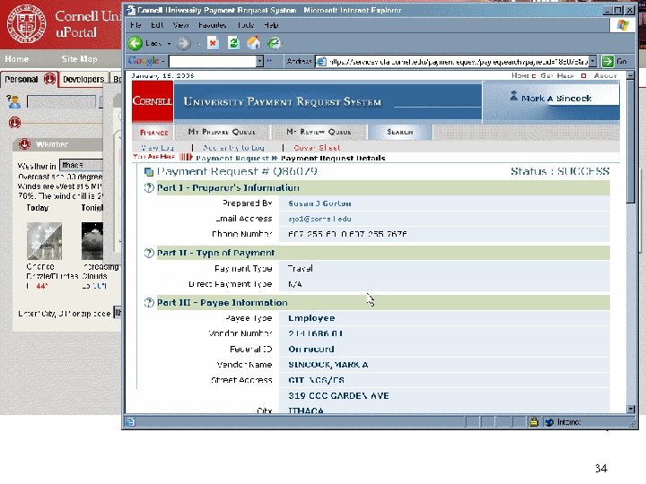The image size is (646, 484).
Task: Click the user search icon in uPortal
Action: point(13,101)
